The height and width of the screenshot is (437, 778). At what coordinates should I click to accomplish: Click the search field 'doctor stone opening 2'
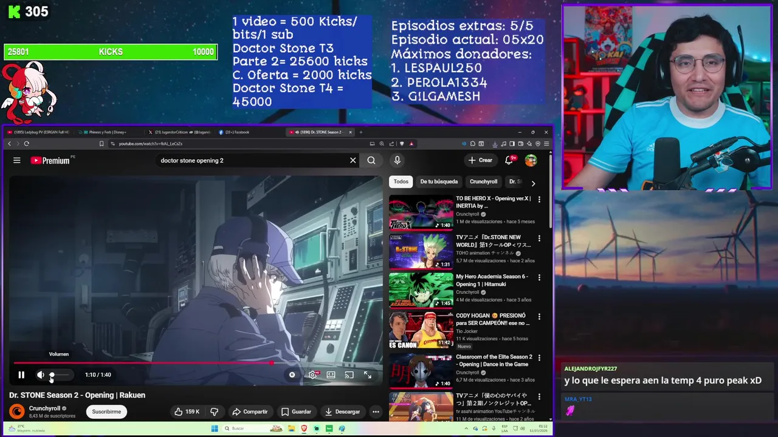252,160
